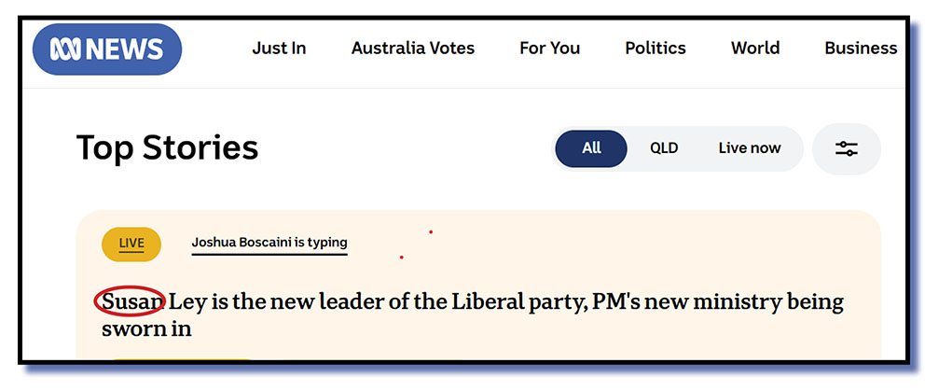The width and height of the screenshot is (925, 391).
Task: Click the Top Stories heading
Action: (167, 148)
